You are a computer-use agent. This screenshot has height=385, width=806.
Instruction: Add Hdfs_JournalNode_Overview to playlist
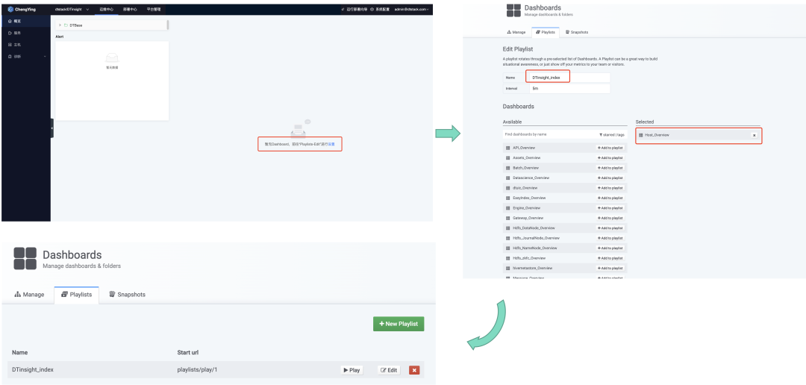coord(610,238)
